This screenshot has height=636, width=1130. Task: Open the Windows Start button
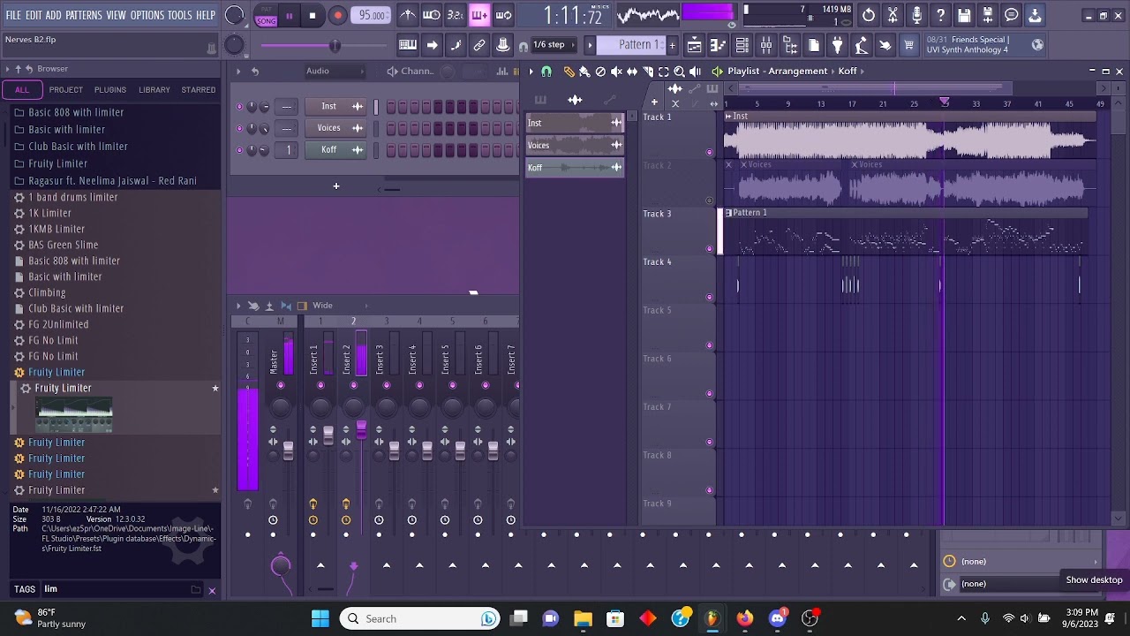[320, 618]
